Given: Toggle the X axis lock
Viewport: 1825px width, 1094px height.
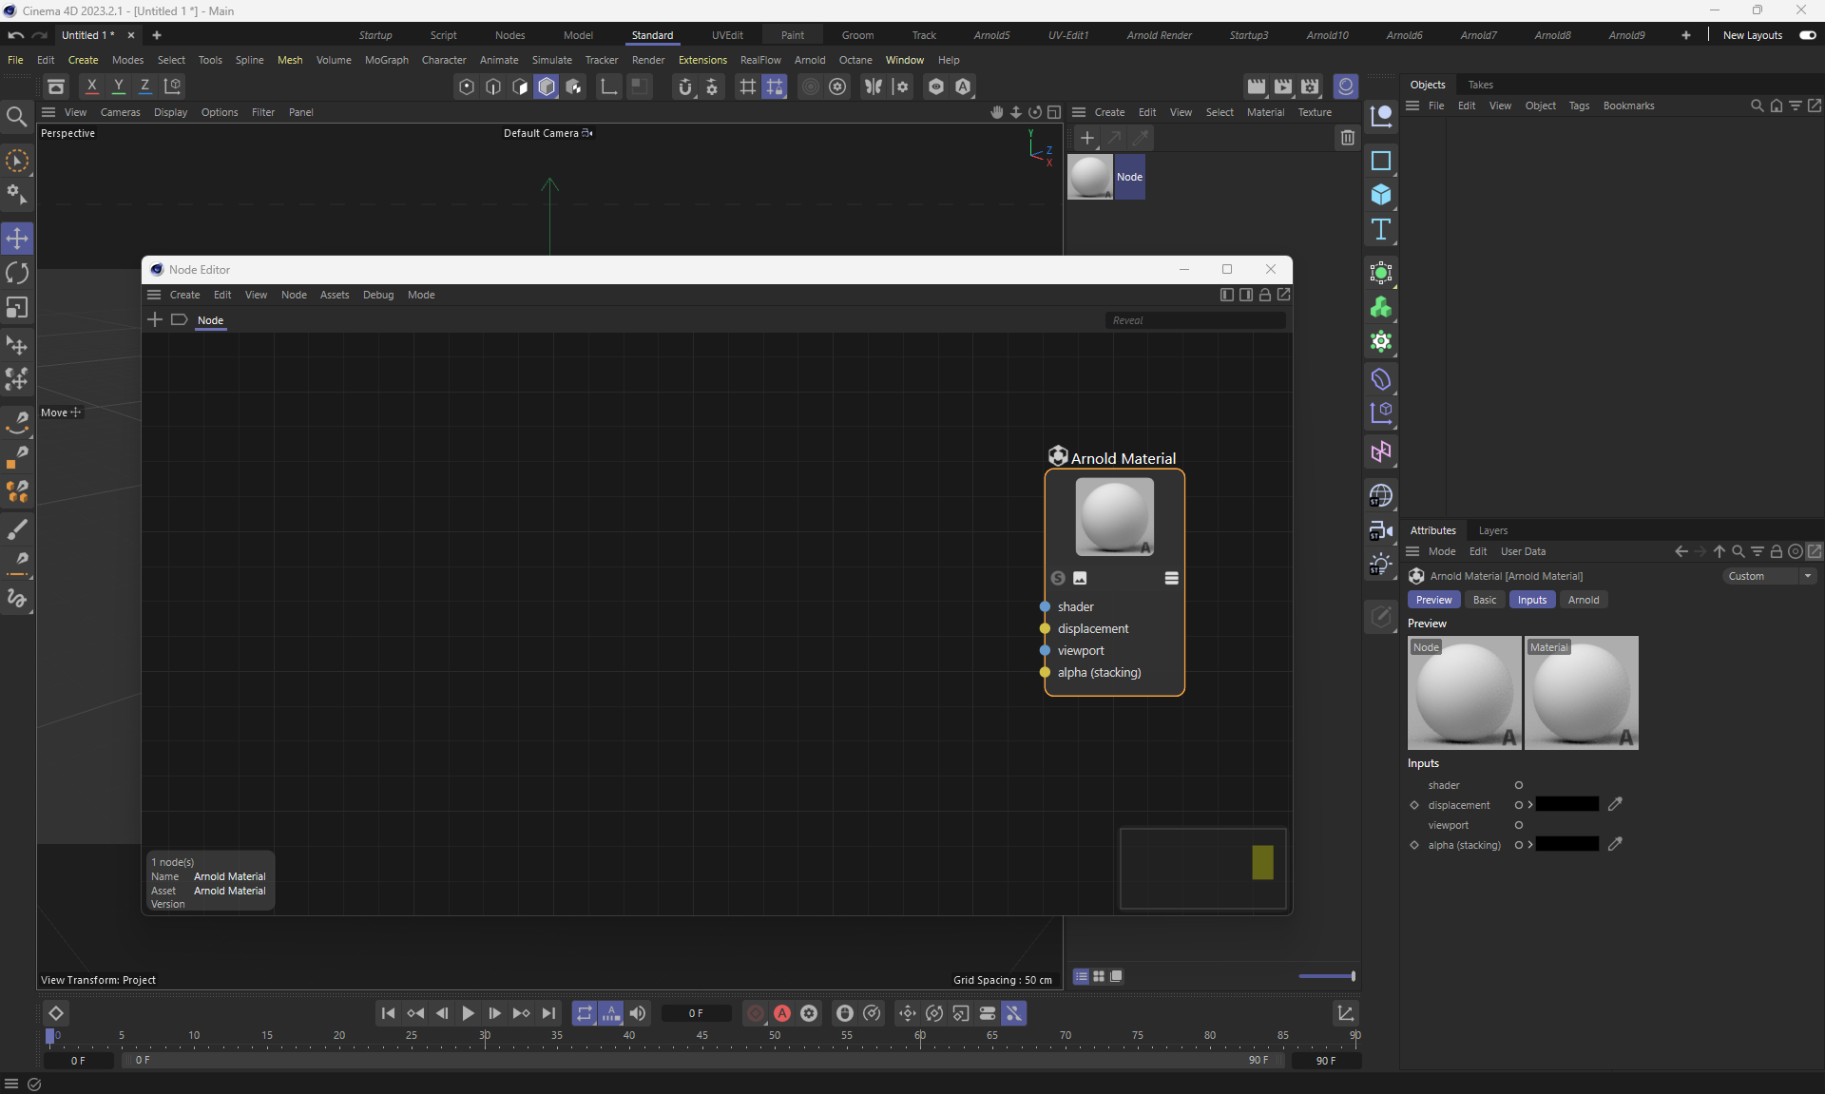Looking at the screenshot, I should (91, 86).
